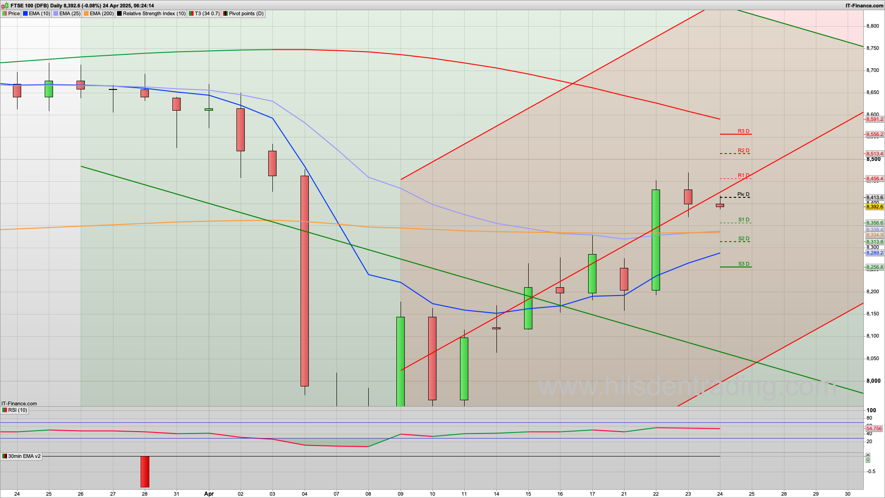Click the 8,513.4 price axis tag
This screenshot has height=498, width=885.
point(874,154)
